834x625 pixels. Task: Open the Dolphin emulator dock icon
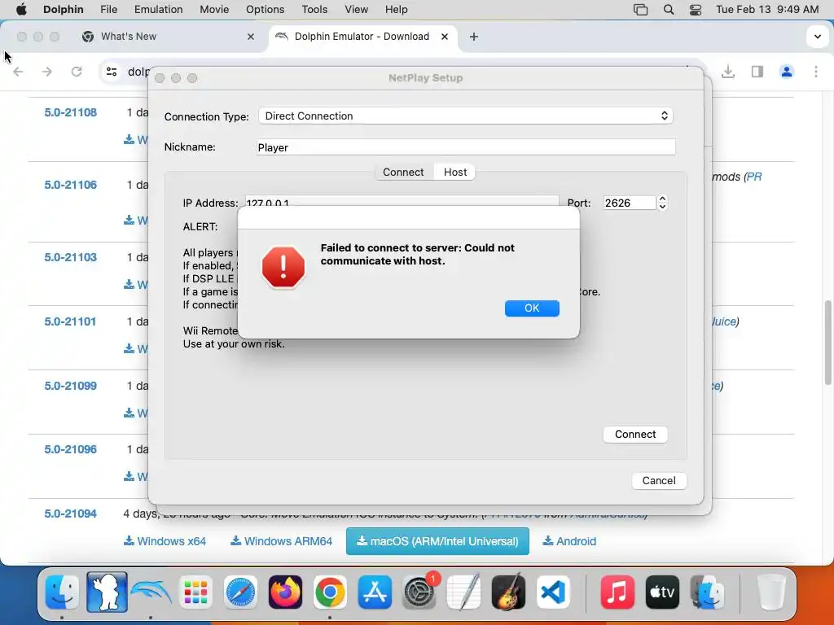point(151,592)
